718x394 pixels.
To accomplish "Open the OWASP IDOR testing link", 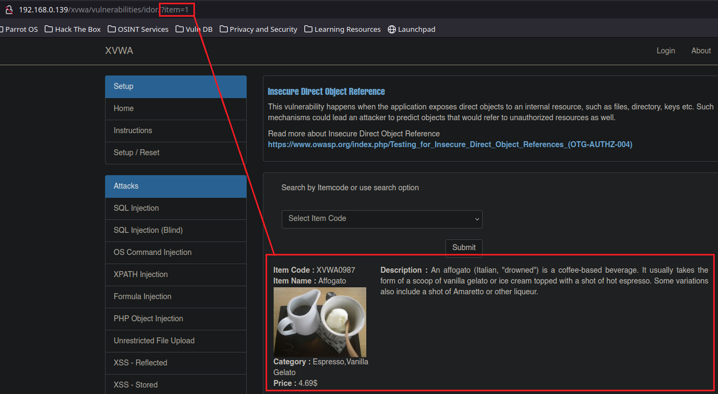I will [x=450, y=144].
